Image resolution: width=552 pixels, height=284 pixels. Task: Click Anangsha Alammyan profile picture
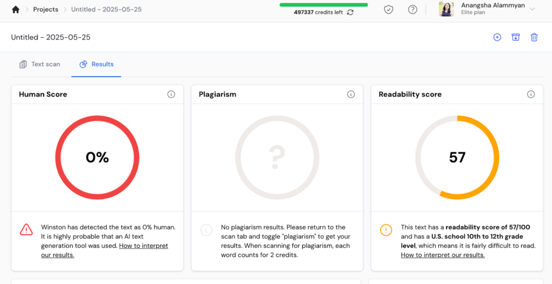coord(446,9)
